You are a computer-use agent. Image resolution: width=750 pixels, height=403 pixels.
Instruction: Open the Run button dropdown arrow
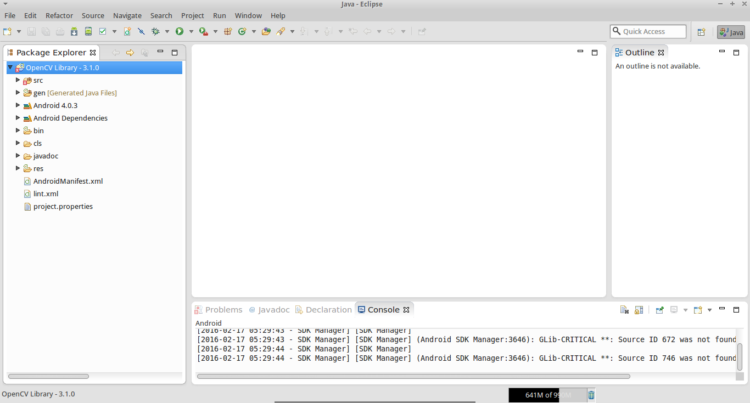tap(191, 31)
